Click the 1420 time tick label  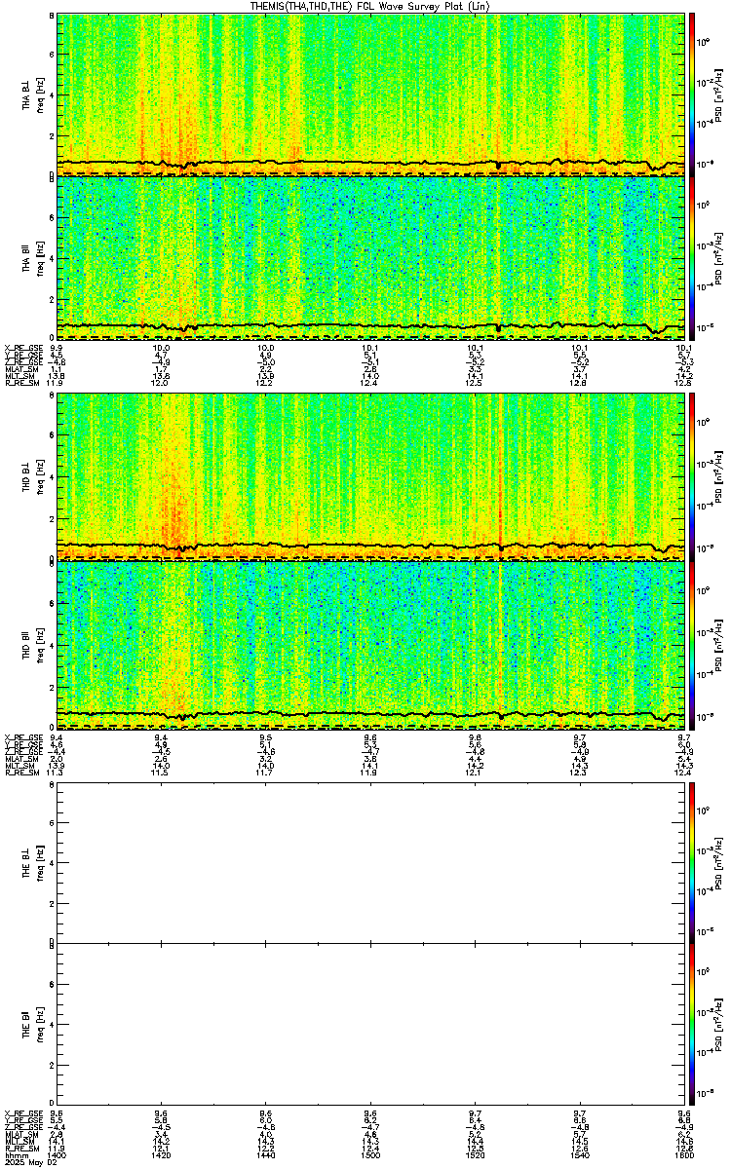[161, 1154]
